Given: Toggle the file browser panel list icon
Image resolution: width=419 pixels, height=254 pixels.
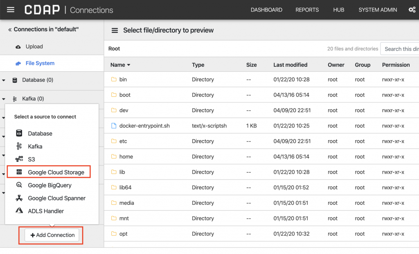Looking at the screenshot, I should (x=115, y=30).
